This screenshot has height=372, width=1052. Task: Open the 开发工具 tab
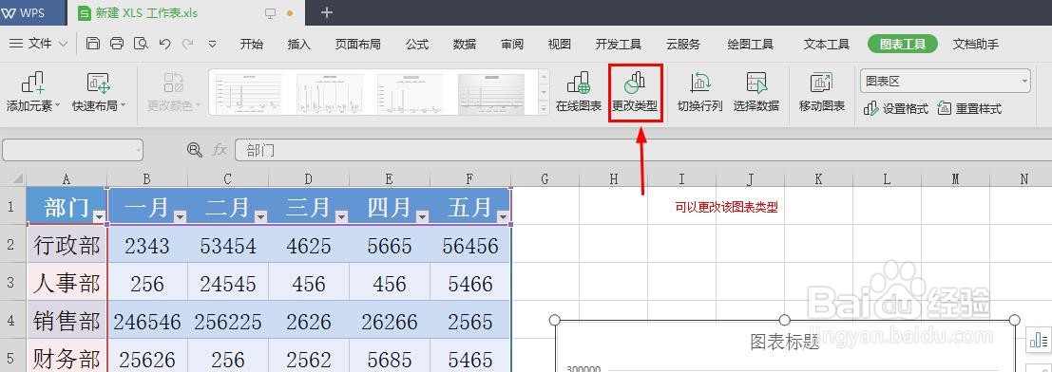click(619, 45)
